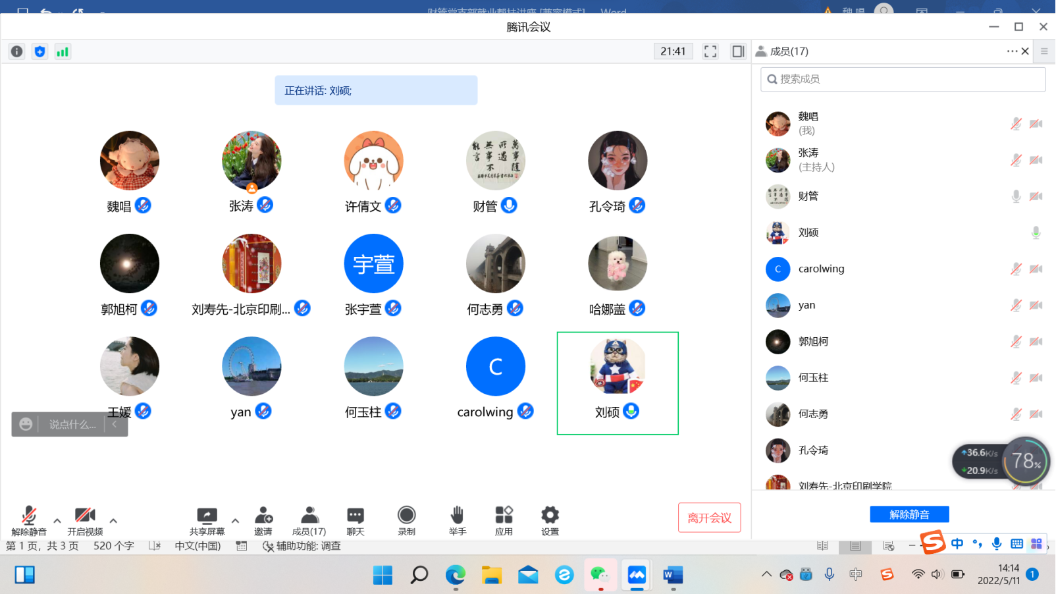This screenshot has height=594, width=1056.
Task: Toggle microphone for 财管 in members list
Action: 1016,196
